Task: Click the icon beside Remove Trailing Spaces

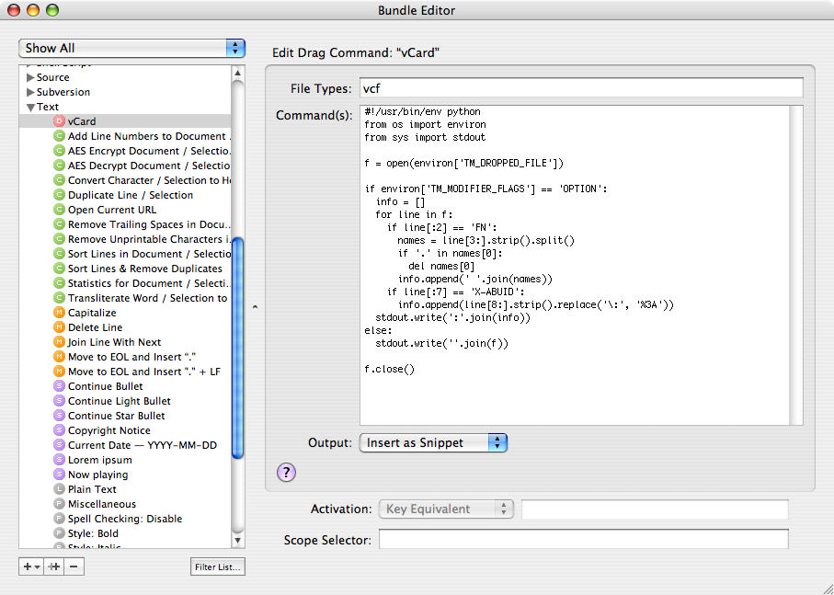Action: (59, 224)
